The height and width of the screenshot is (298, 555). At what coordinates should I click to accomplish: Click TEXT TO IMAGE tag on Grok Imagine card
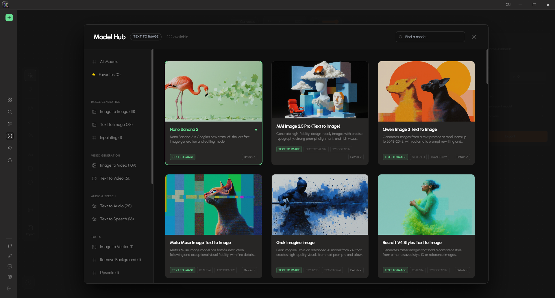[x=289, y=270]
